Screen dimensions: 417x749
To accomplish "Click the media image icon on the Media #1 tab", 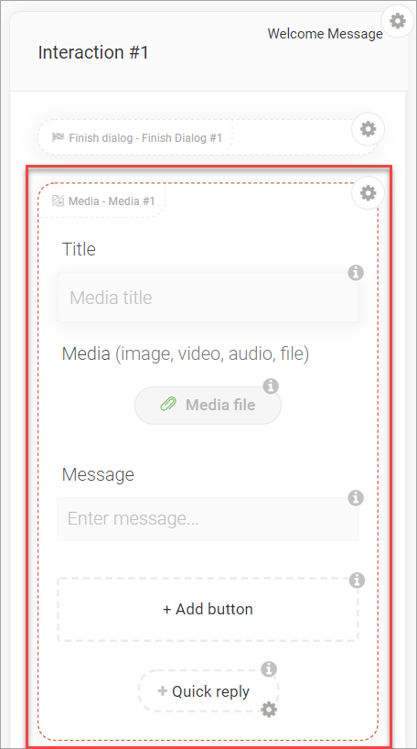I will [59, 201].
